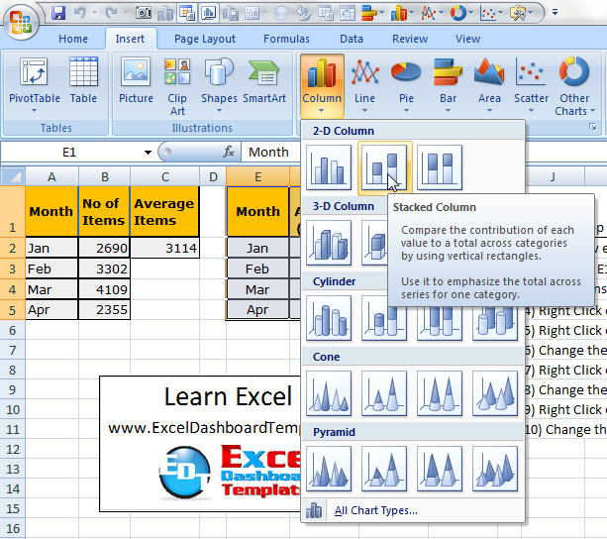The height and width of the screenshot is (539, 607).
Task: Click cell containing 3114
Action: click(x=165, y=248)
